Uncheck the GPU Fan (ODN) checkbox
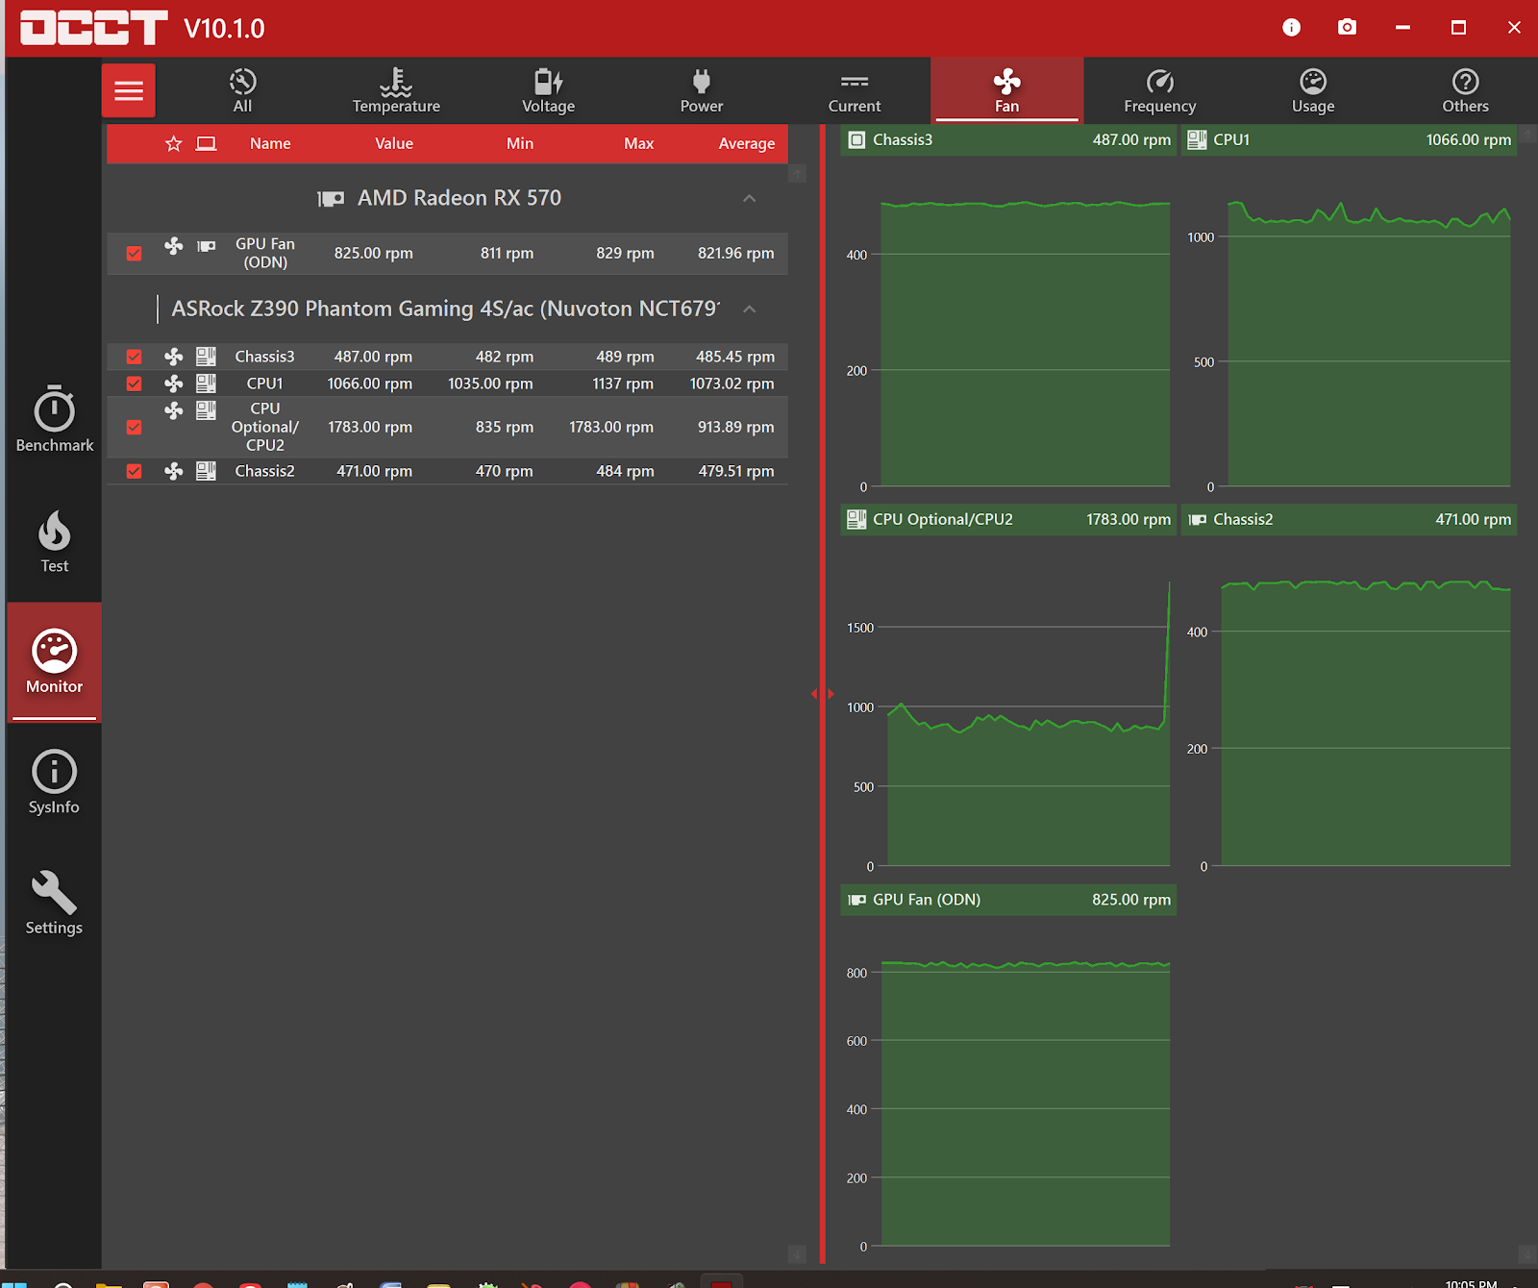 coord(135,254)
